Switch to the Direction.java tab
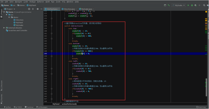This screenshot has height=109, width=209. (69, 9)
